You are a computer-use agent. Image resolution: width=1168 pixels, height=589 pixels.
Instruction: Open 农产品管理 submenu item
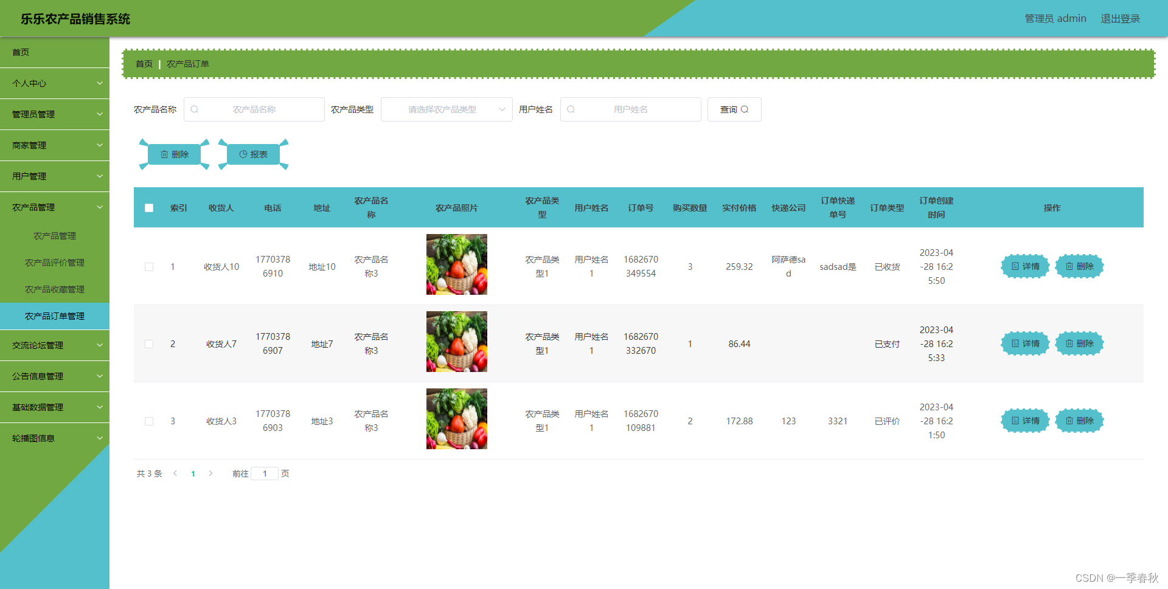55,236
